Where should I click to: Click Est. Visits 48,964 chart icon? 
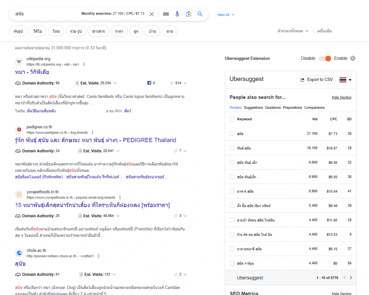[80, 216]
